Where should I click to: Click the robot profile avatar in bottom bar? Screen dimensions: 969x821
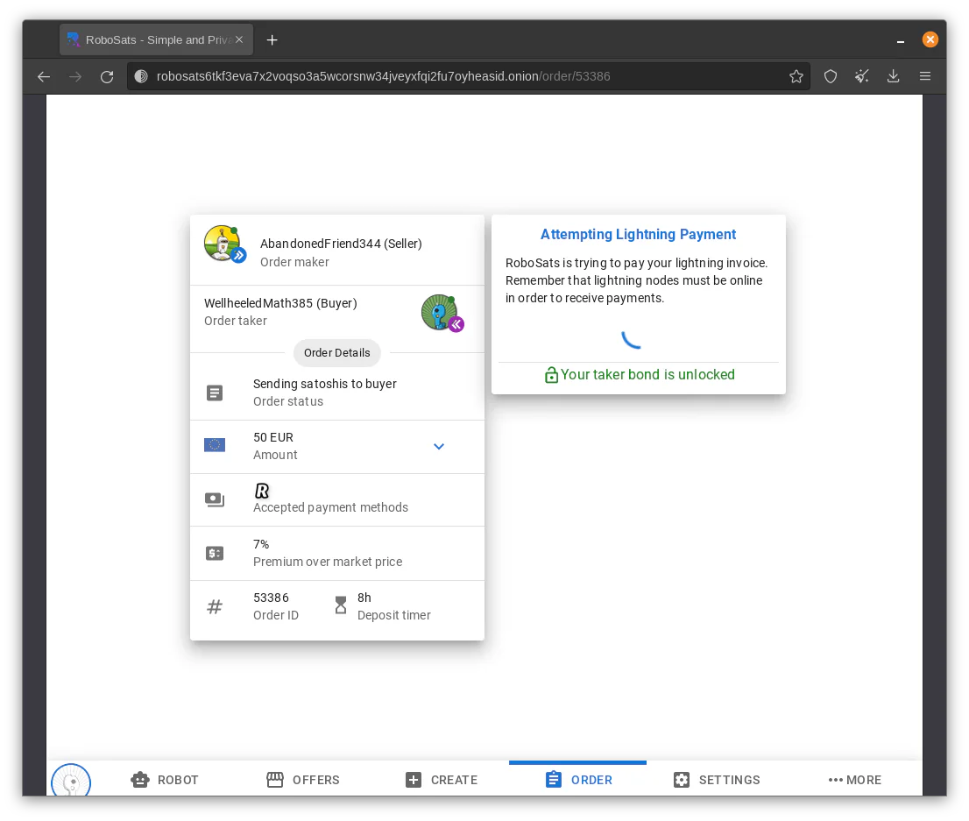[71, 780]
